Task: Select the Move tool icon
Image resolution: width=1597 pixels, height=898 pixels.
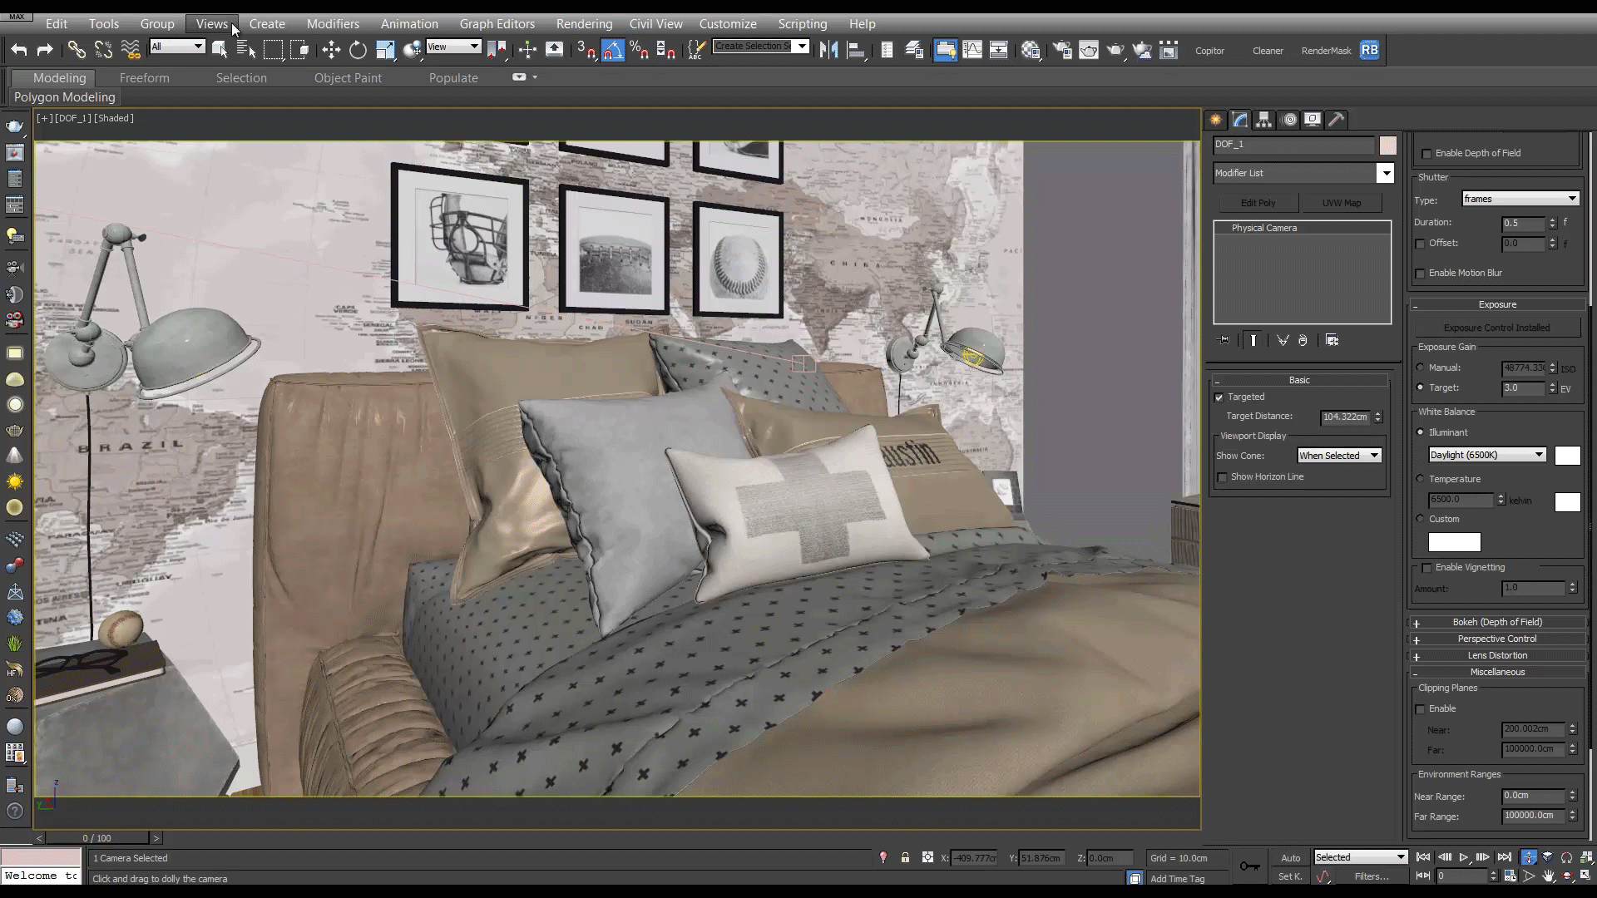Action: tap(331, 50)
